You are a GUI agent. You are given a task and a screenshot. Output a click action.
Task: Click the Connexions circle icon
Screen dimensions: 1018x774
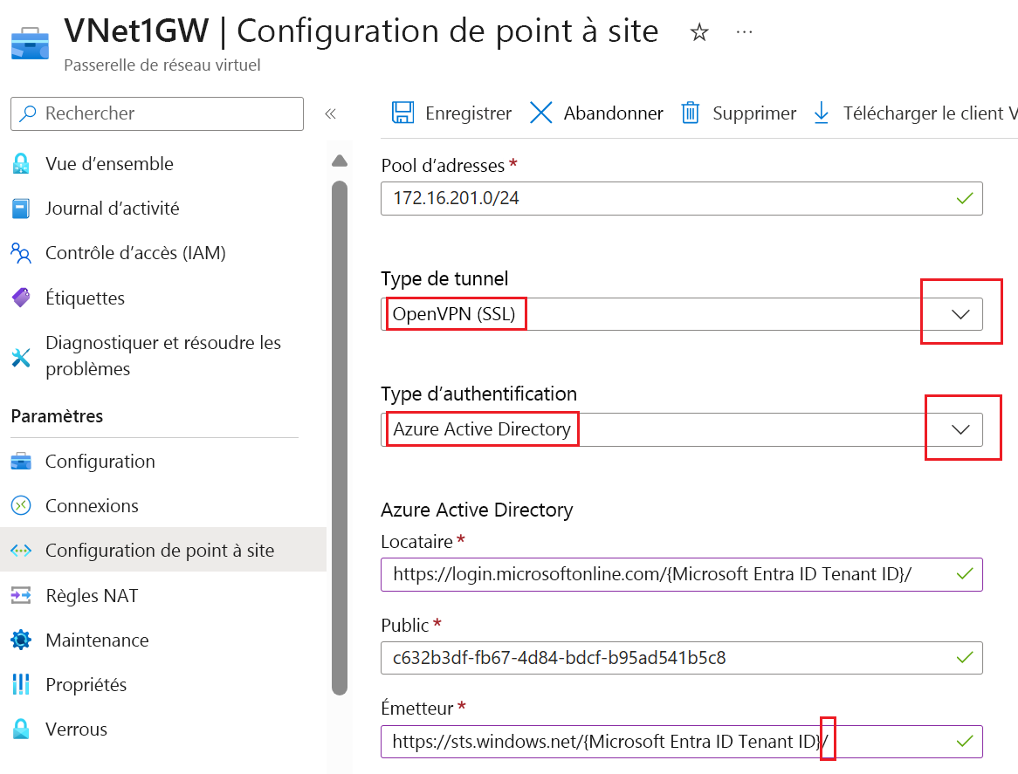pyautogui.click(x=21, y=505)
